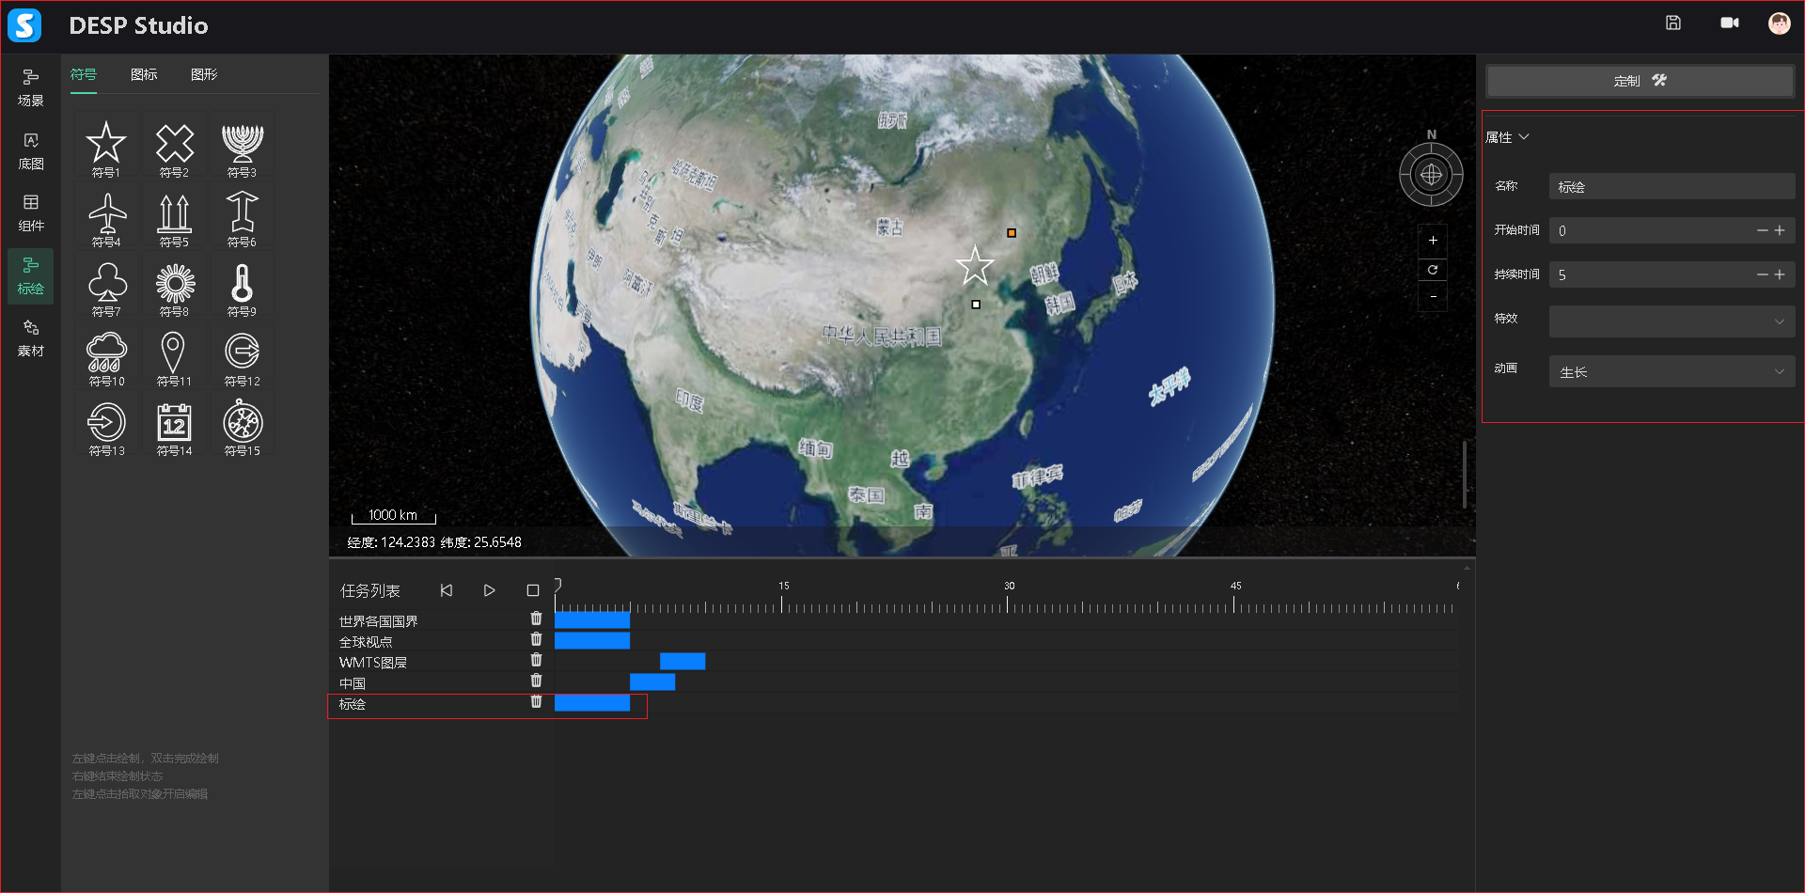This screenshot has width=1805, height=893.
Task: Click the 定制 button
Action: pos(1640,81)
